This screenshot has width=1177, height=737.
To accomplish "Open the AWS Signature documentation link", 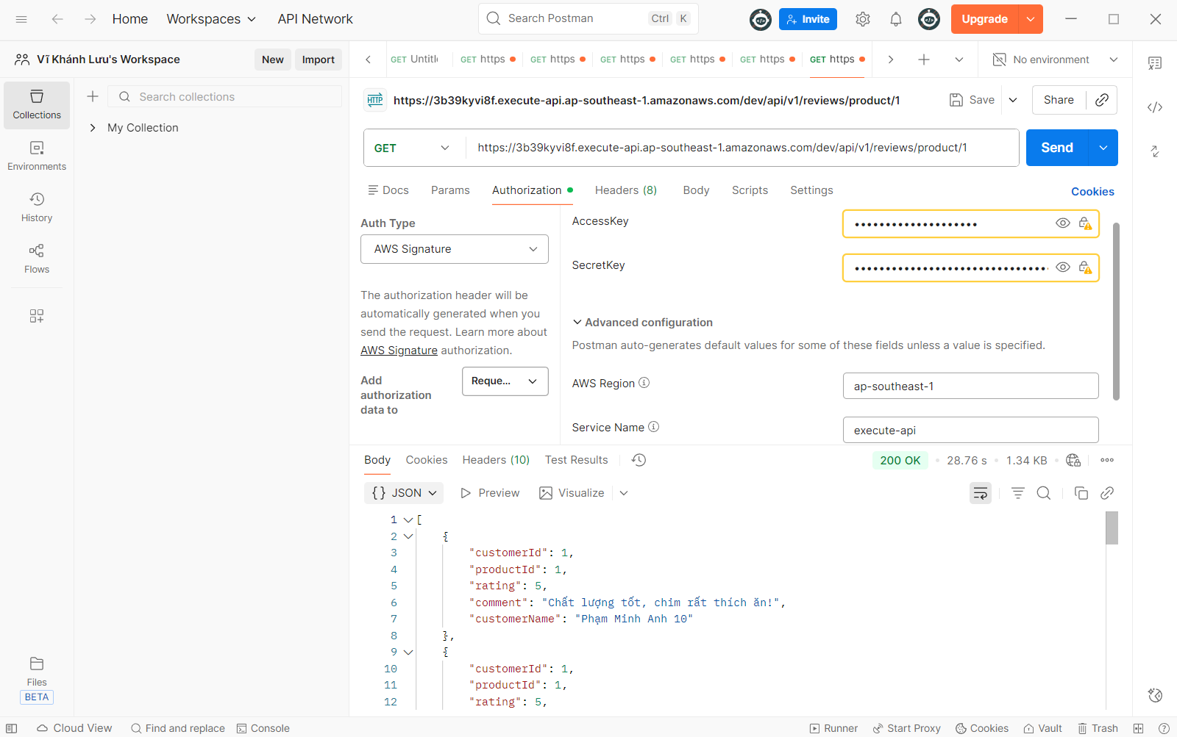I will (x=399, y=350).
